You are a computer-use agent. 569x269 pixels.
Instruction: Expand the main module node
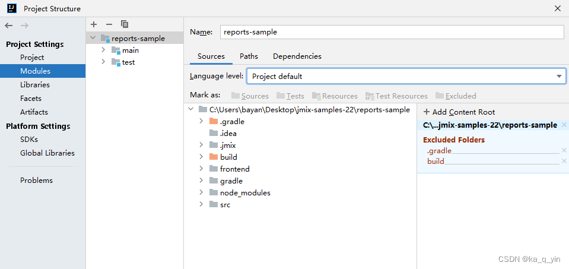click(x=103, y=50)
